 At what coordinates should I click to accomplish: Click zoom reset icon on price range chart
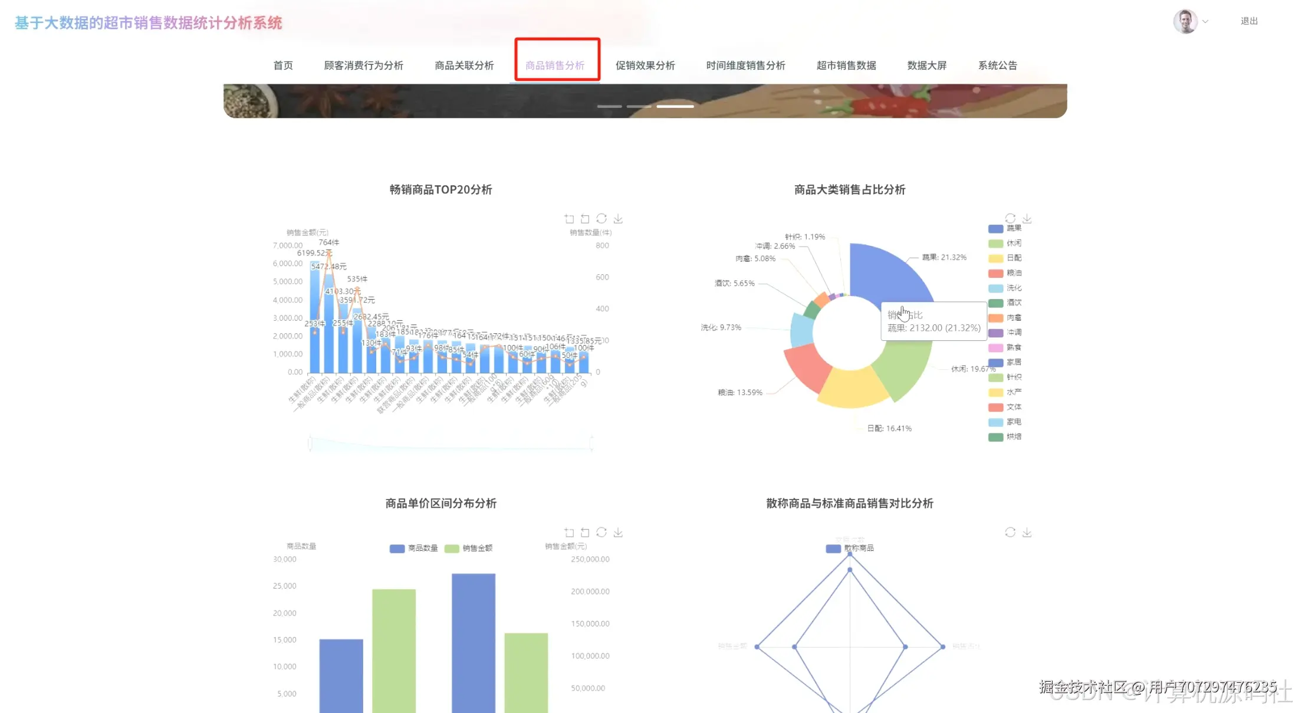pos(585,533)
